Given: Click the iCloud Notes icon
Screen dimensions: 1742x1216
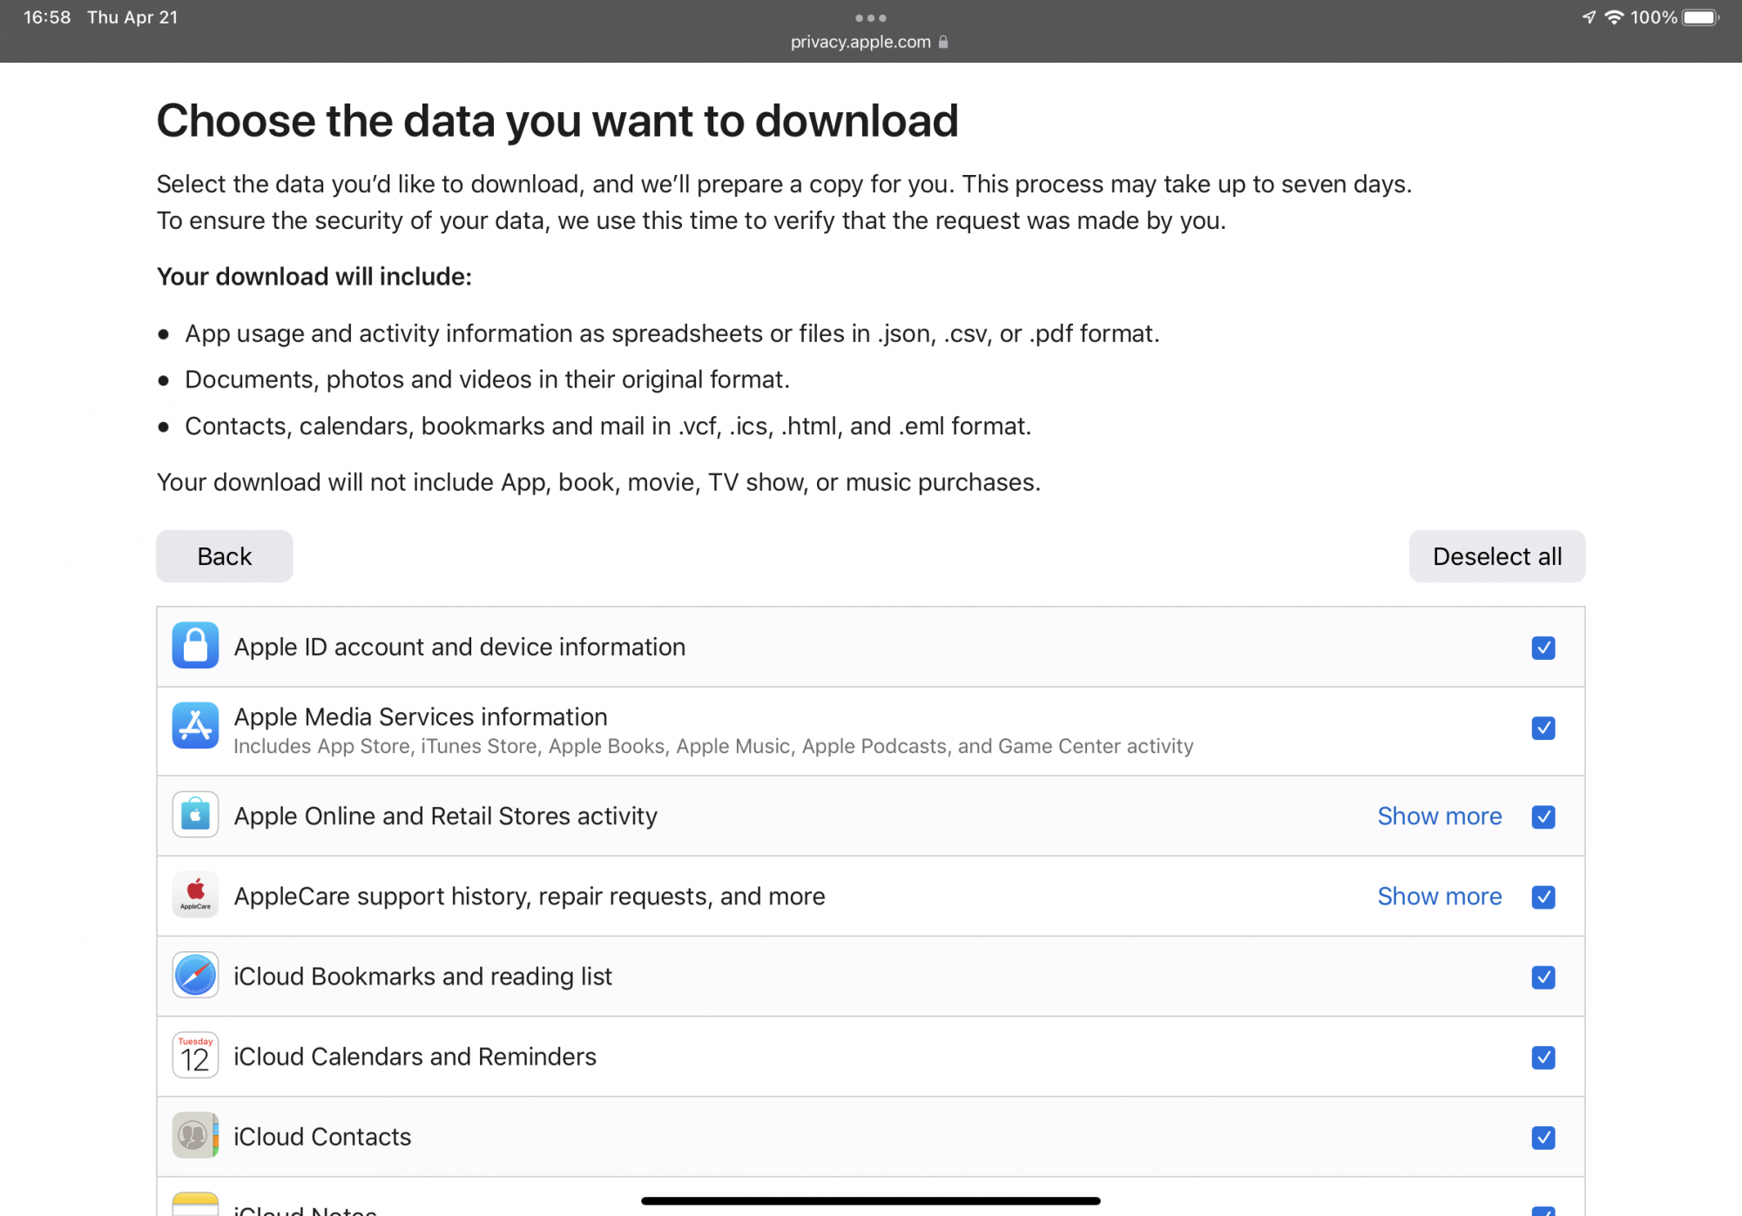Looking at the screenshot, I should coord(195,1205).
